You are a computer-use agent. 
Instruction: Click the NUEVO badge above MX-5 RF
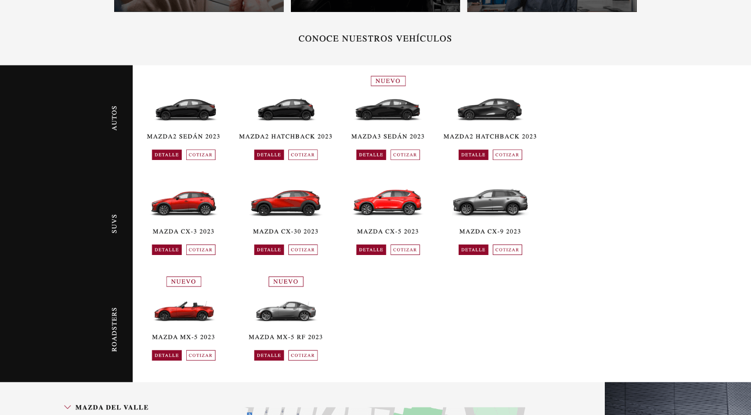pos(286,281)
